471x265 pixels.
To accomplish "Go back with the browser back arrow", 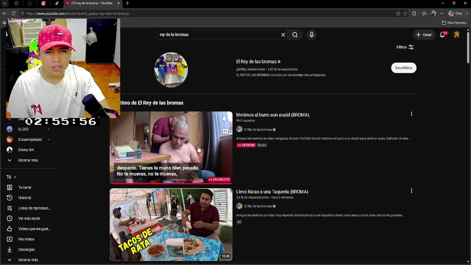I will click(x=4, y=14).
